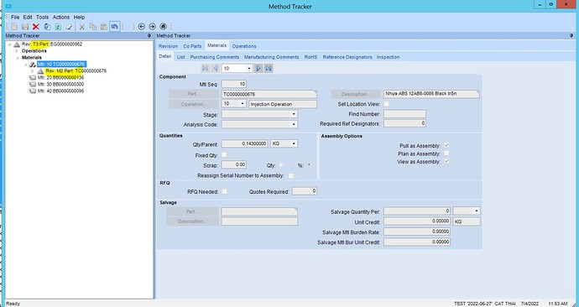Open the Salvage Quantity Per unit dropdown
This screenshot has height=307, width=579.
pos(477,211)
